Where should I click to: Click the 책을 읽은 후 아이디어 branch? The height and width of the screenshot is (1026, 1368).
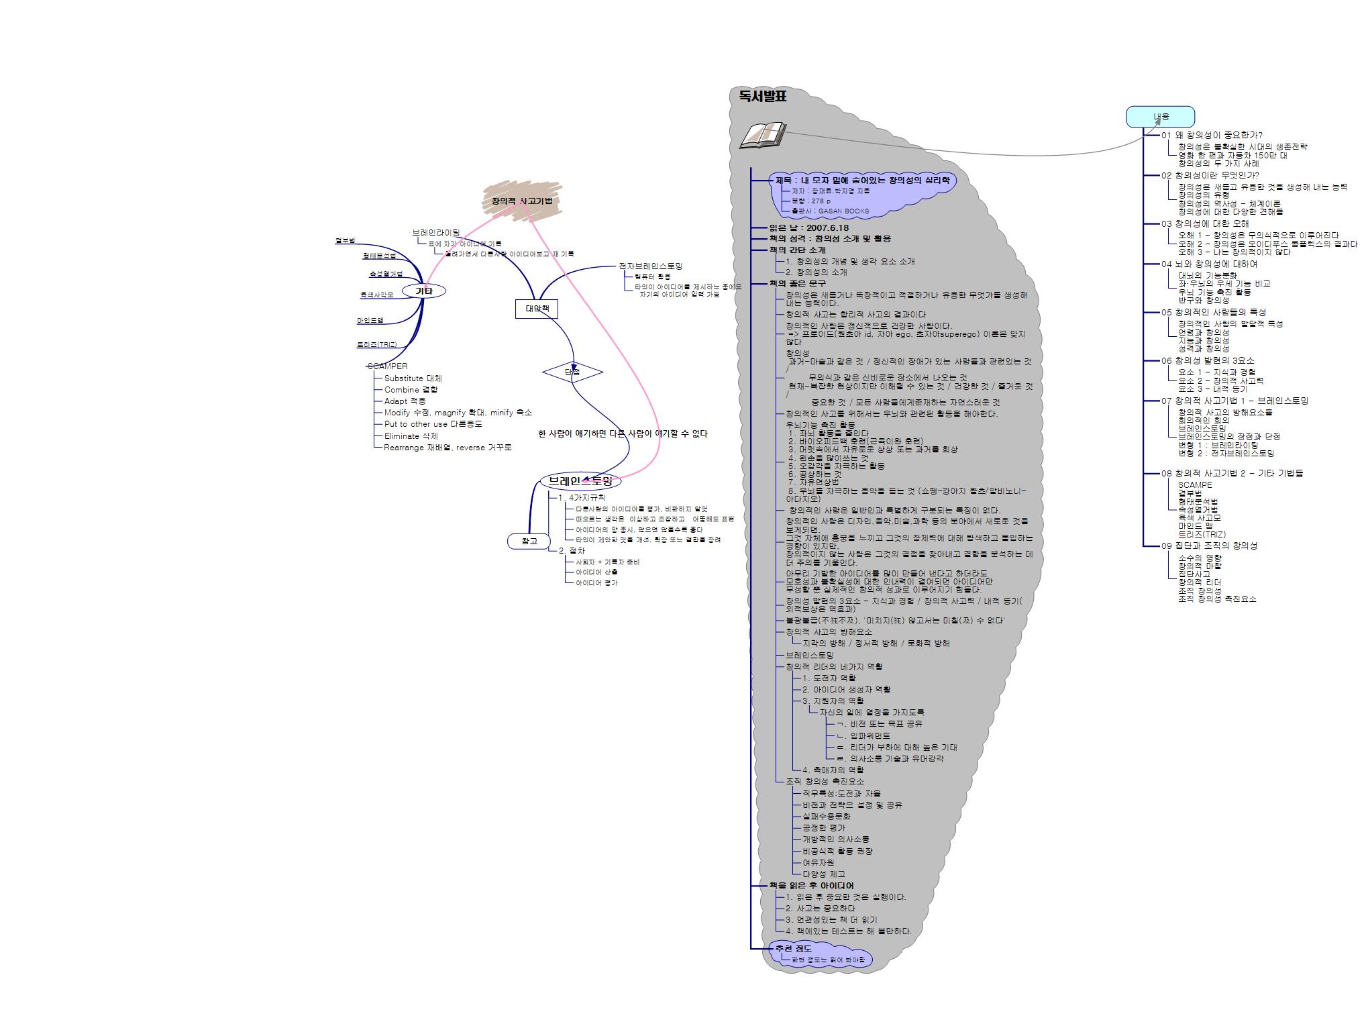pyautogui.click(x=810, y=886)
